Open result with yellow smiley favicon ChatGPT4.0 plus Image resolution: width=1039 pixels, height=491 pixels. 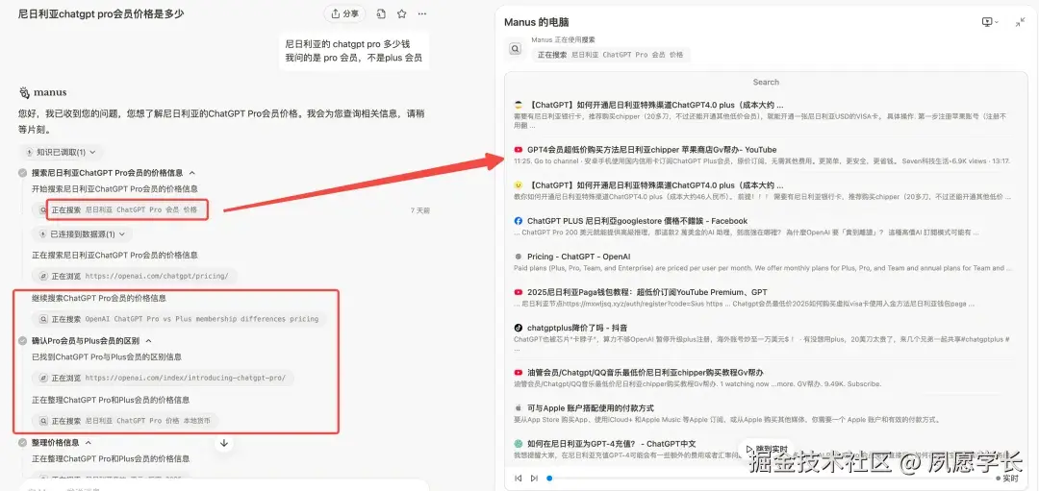[x=657, y=185]
